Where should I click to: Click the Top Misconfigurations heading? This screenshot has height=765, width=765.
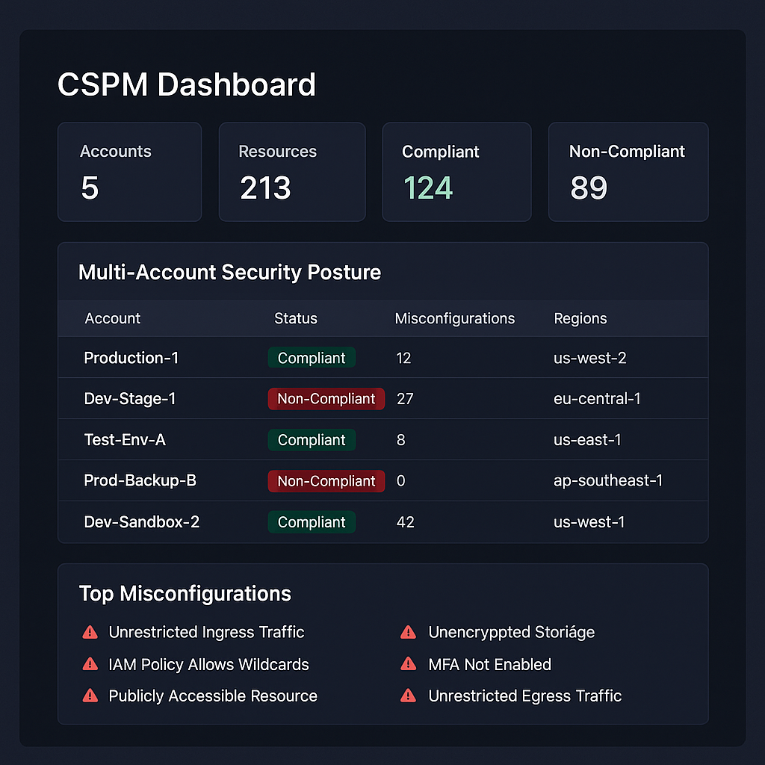tap(185, 594)
